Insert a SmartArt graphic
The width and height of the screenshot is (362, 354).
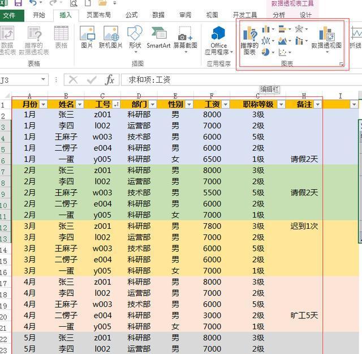click(x=158, y=37)
